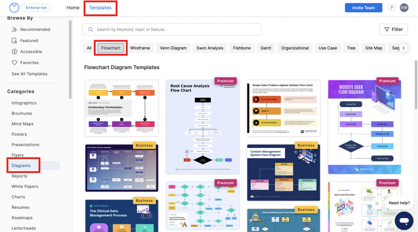Open help via the question mark icon
Viewport: 418px width, 232px height.
click(391, 8)
